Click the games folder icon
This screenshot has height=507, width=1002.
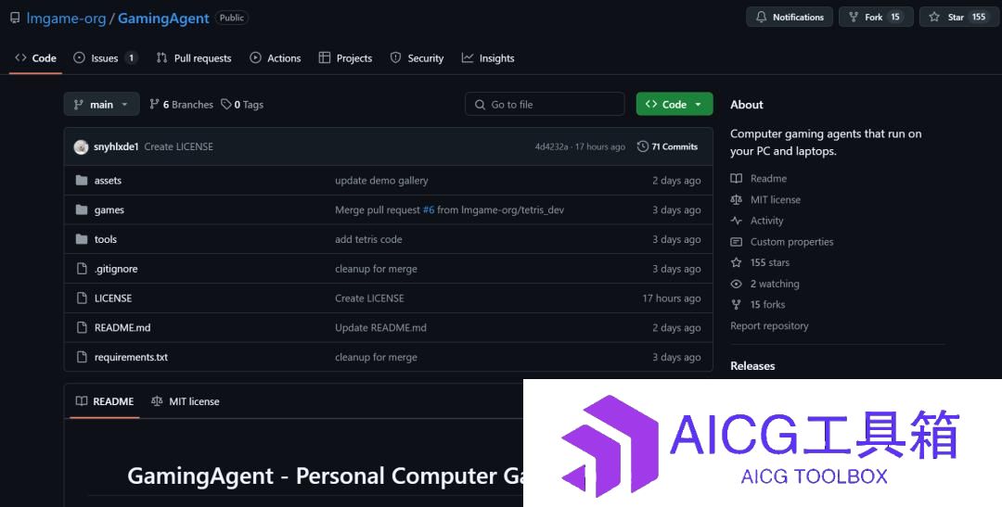[x=81, y=210]
